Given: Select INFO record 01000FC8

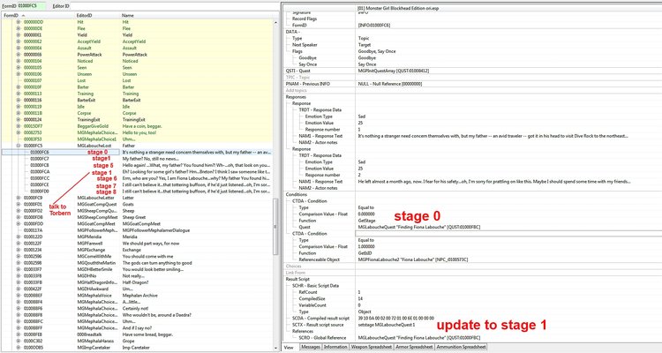Looking at the screenshot, I should click(x=137, y=165).
